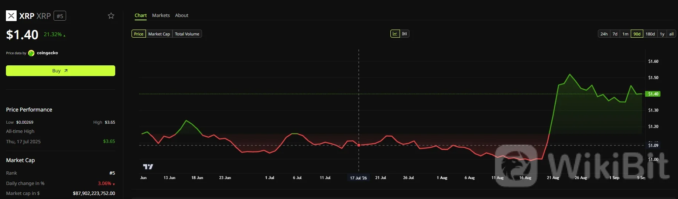678x199 pixels.
Task: Click the green $3.65 all-time high value
Action: coord(109,141)
